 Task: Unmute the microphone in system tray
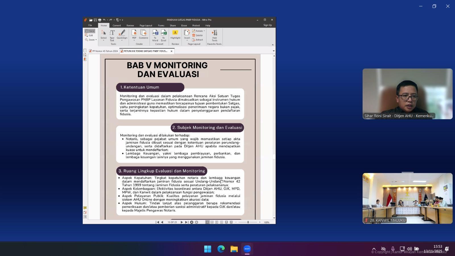click(393, 249)
